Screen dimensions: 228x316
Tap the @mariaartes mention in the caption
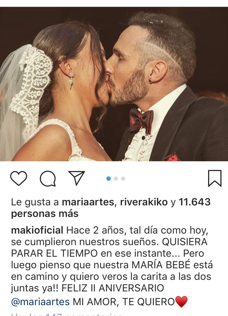point(41,302)
